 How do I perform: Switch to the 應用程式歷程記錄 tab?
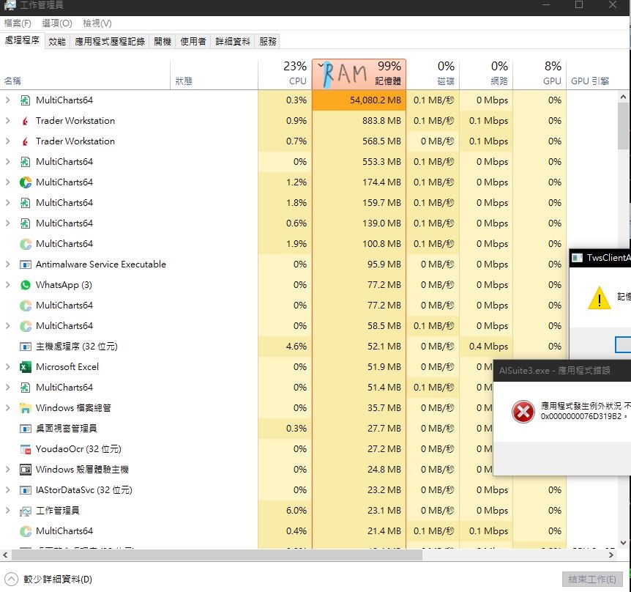tap(110, 42)
